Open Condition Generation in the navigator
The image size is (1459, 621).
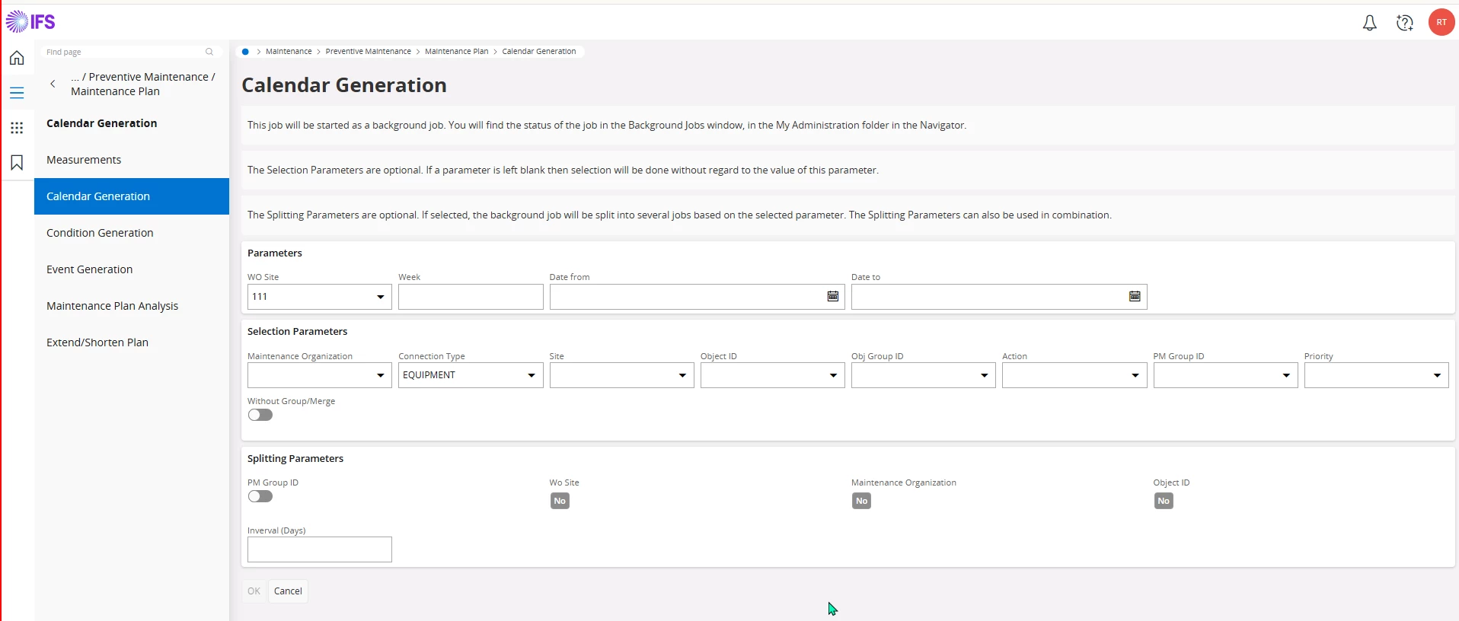pos(132,233)
